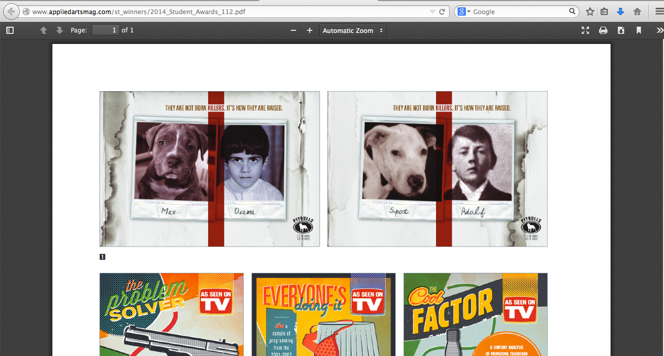This screenshot has width=664, height=356.
Task: Click the Google search input field
Action: (519, 12)
